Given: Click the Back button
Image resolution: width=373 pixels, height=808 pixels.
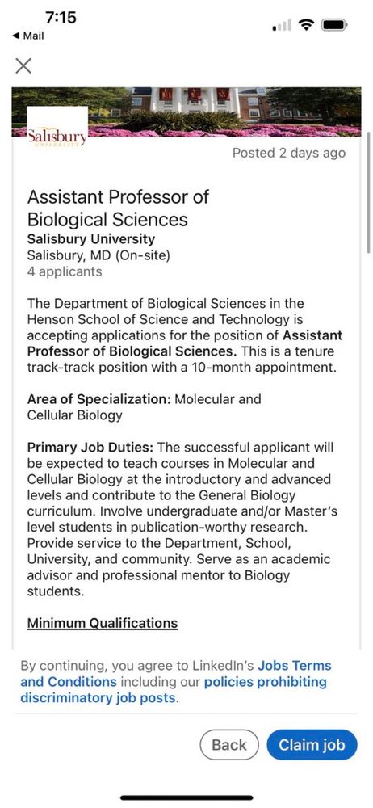Looking at the screenshot, I should pos(229,745).
